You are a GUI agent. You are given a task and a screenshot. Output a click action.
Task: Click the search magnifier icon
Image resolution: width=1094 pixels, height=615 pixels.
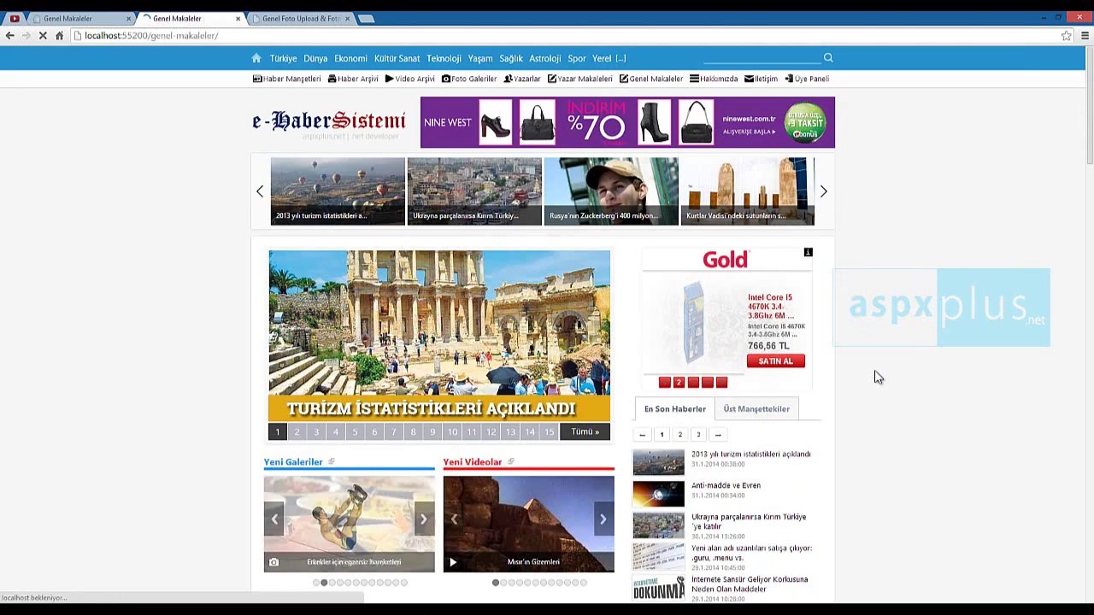click(x=827, y=57)
